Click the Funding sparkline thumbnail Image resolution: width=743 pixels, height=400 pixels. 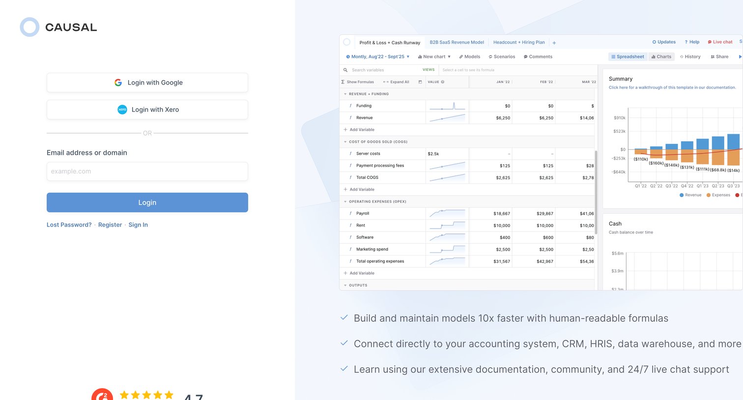click(x=447, y=106)
